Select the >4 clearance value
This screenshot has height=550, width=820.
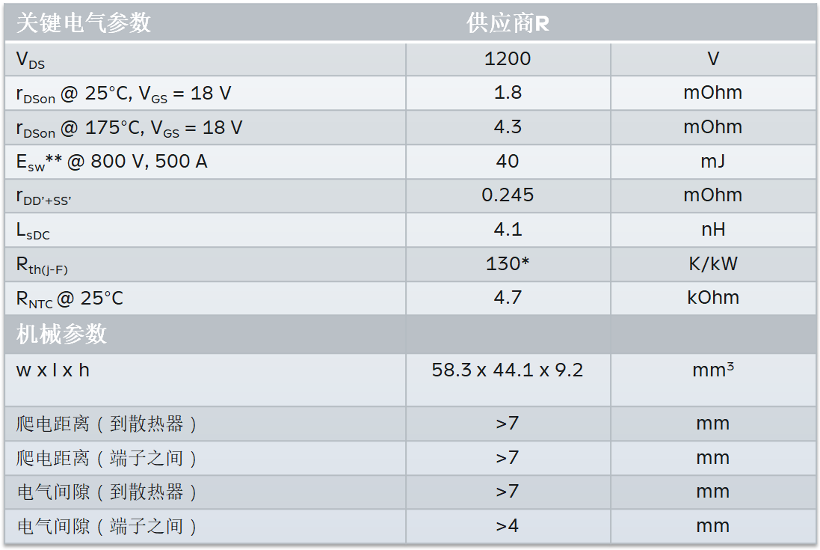pyautogui.click(x=508, y=526)
